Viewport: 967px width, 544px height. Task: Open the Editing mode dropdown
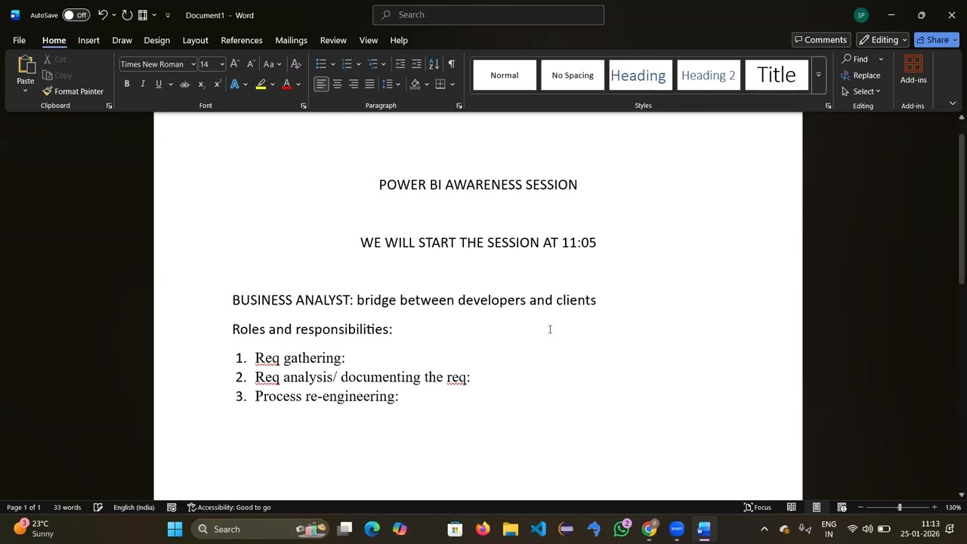[x=883, y=40]
